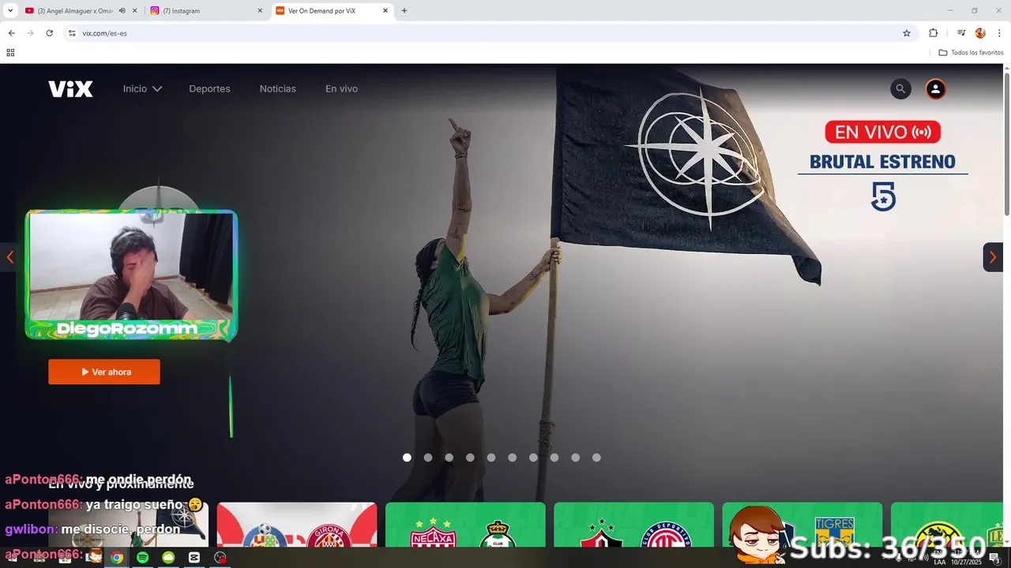Select the third carousel dot

449,458
